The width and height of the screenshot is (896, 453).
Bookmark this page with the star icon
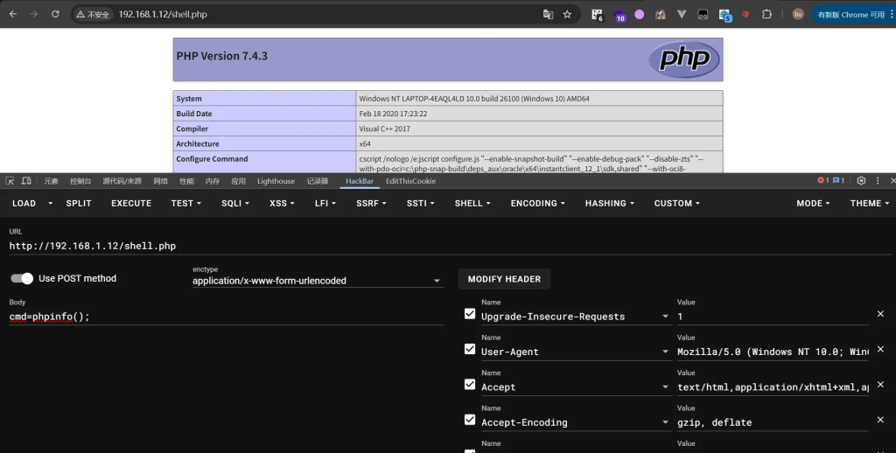coord(567,15)
